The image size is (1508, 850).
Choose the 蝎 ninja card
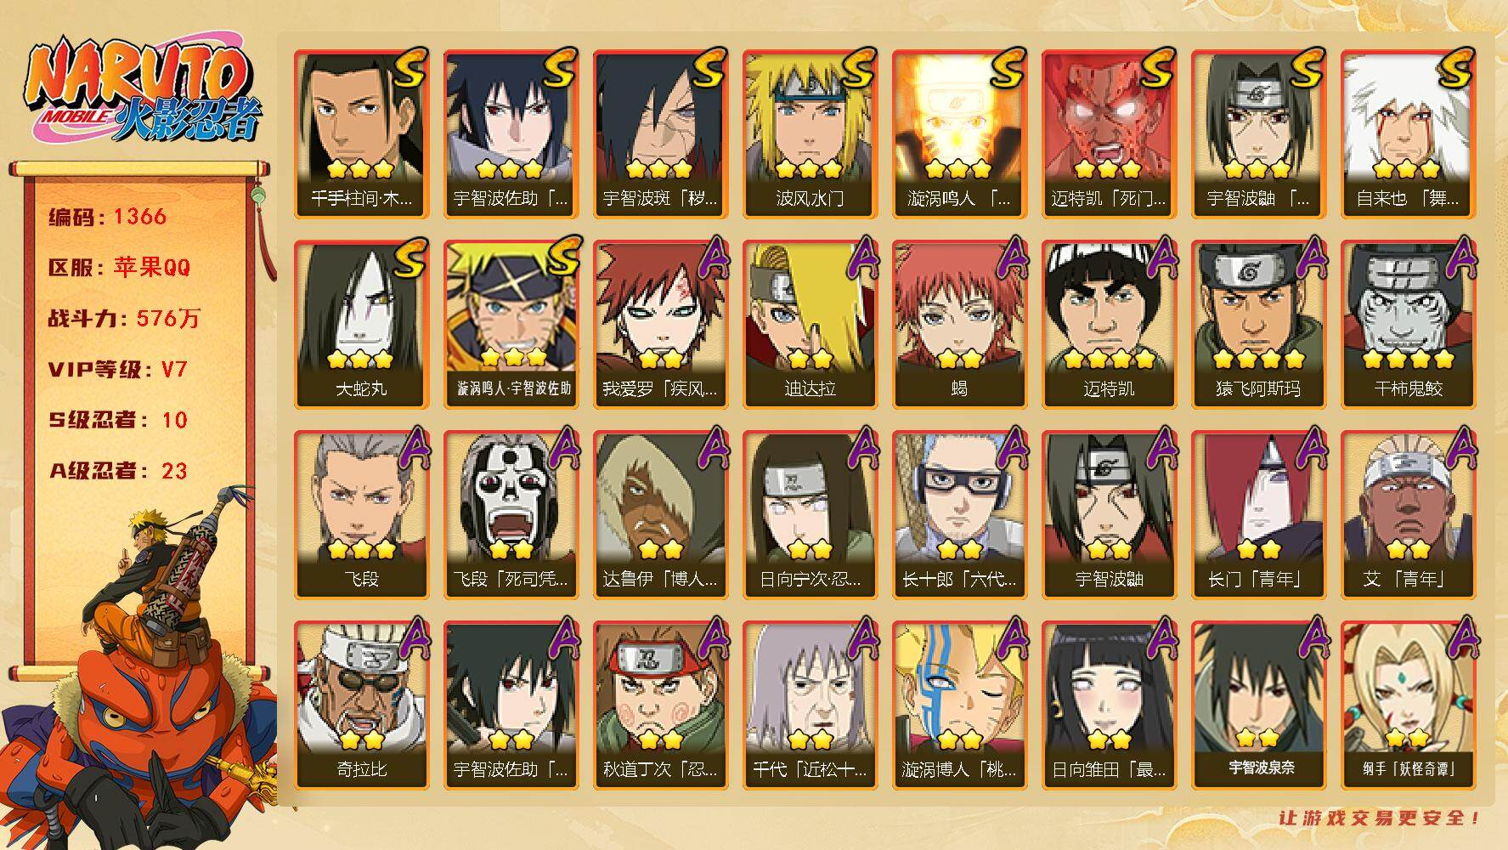coord(959,325)
